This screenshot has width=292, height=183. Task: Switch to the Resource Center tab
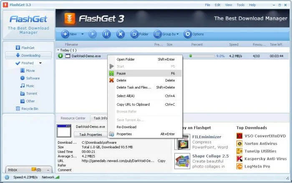pos(73,118)
